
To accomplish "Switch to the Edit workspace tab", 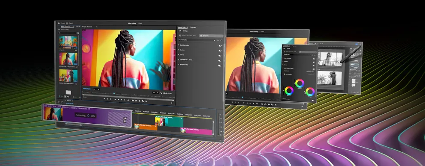I will (67, 23).
